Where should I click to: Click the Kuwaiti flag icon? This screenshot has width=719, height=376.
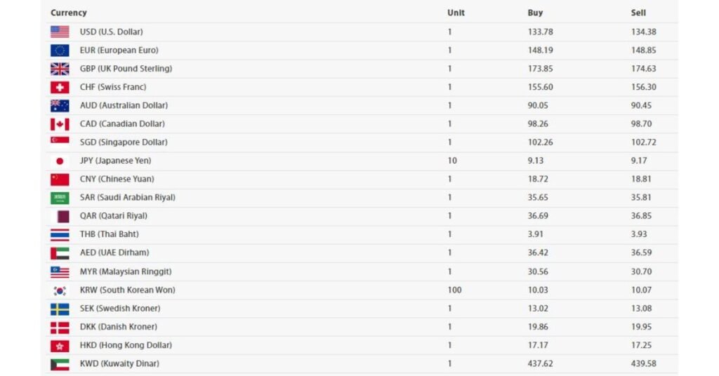(60, 364)
